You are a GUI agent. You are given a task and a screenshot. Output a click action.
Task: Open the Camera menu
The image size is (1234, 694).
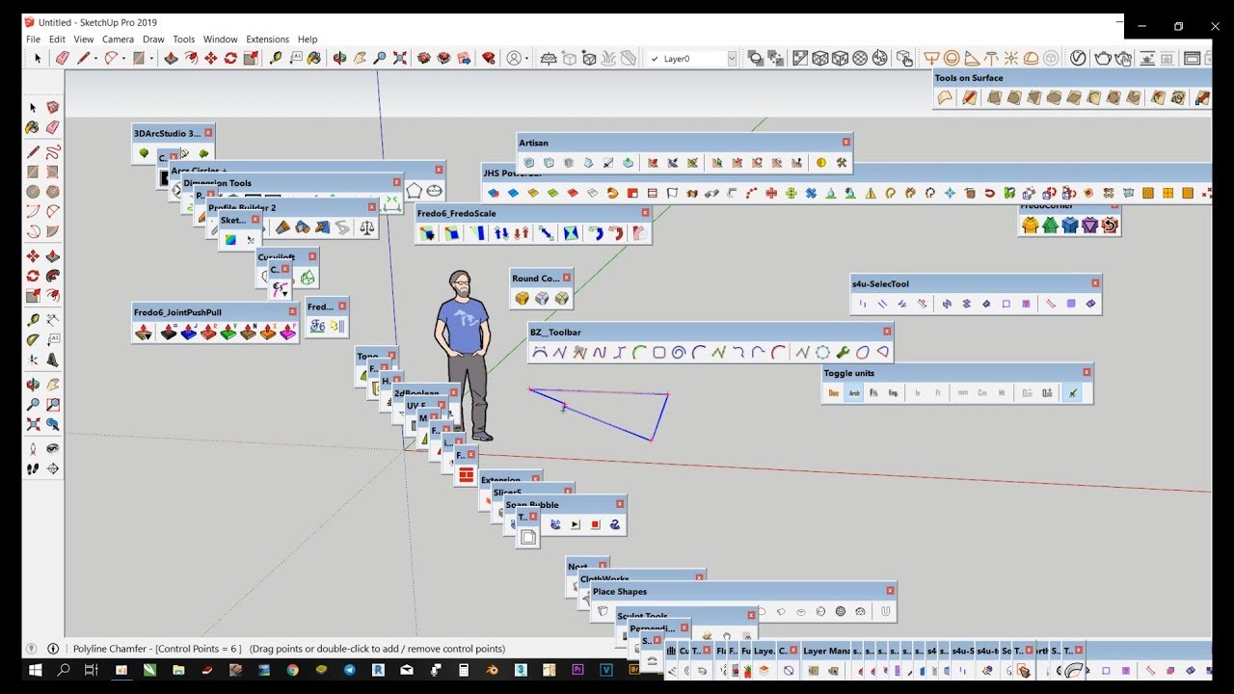[x=118, y=40]
